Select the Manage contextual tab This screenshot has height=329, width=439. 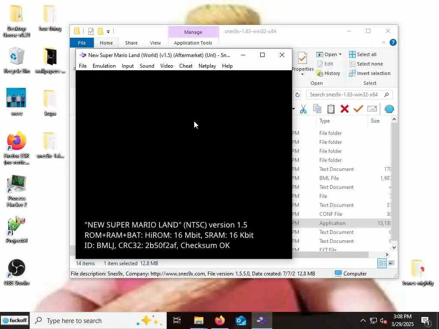pos(193,32)
